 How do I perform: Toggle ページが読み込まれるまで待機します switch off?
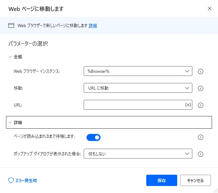click(94, 137)
